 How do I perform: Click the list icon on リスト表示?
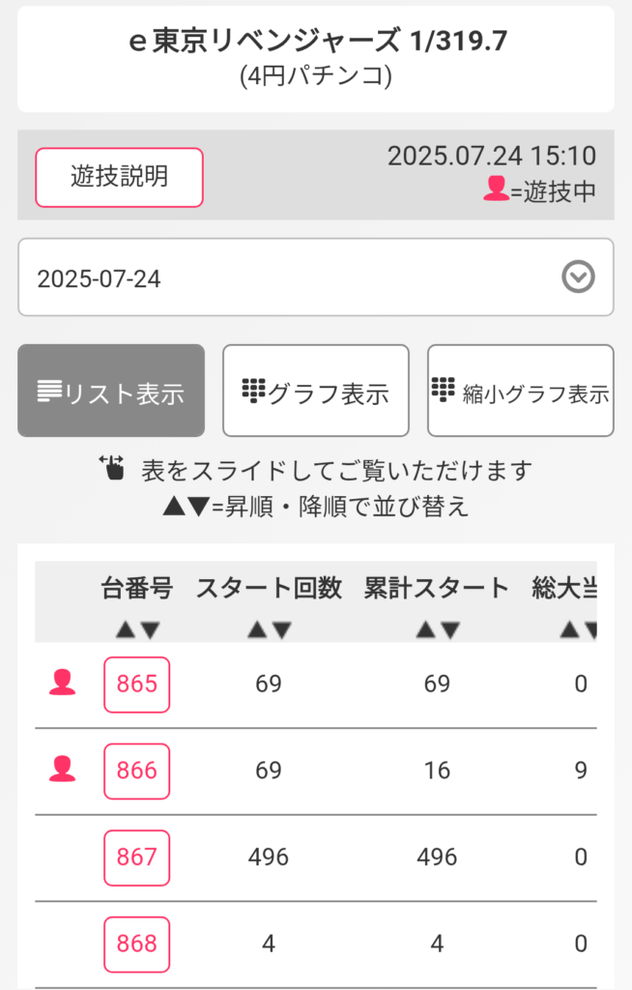tap(49, 391)
